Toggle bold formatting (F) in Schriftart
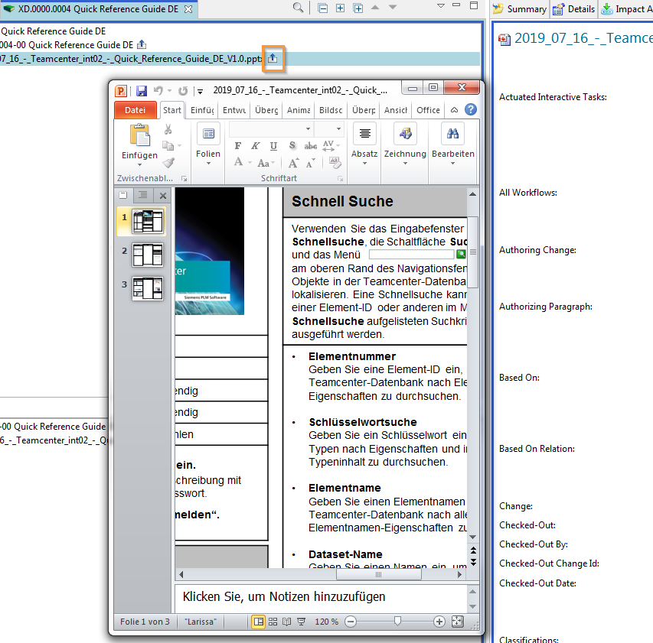 click(x=237, y=146)
